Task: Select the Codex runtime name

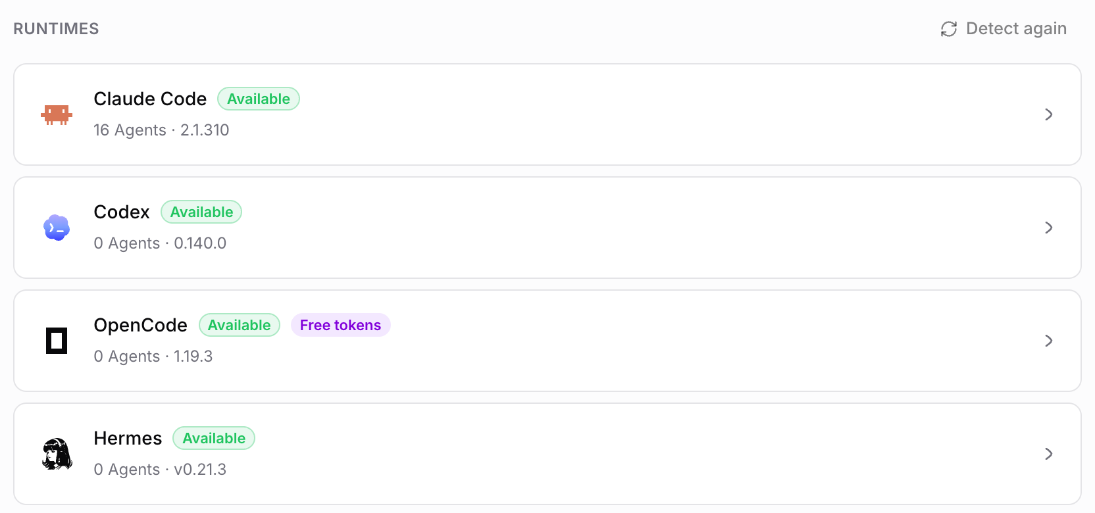Action: tap(122, 212)
